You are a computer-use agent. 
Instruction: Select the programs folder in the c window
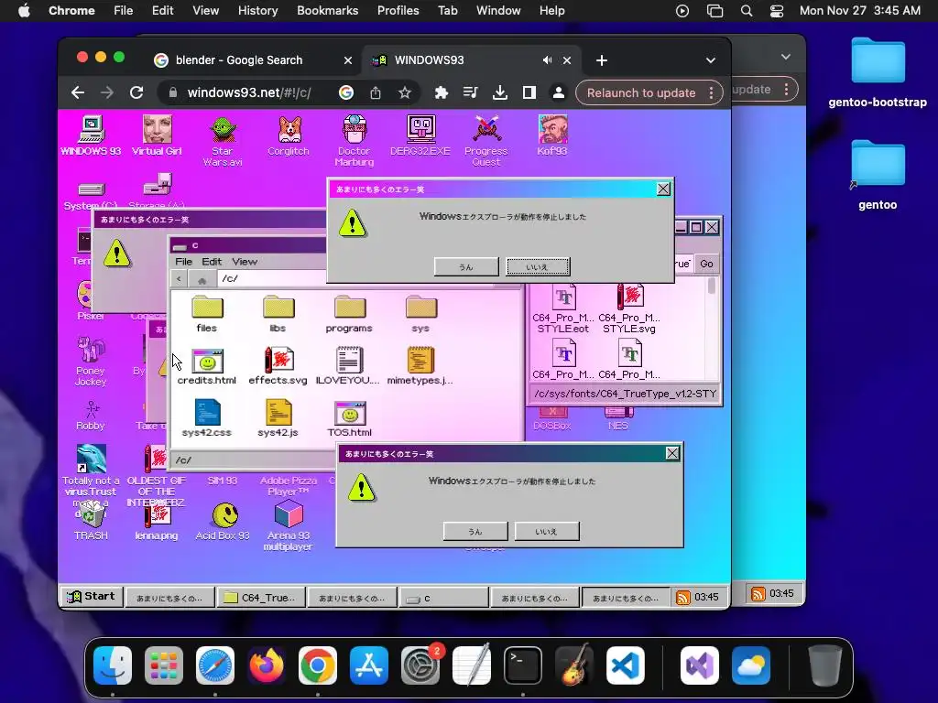tap(349, 314)
